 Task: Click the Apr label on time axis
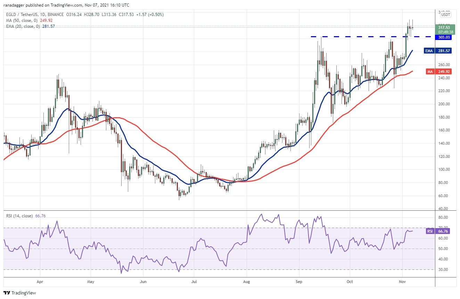[40, 282]
